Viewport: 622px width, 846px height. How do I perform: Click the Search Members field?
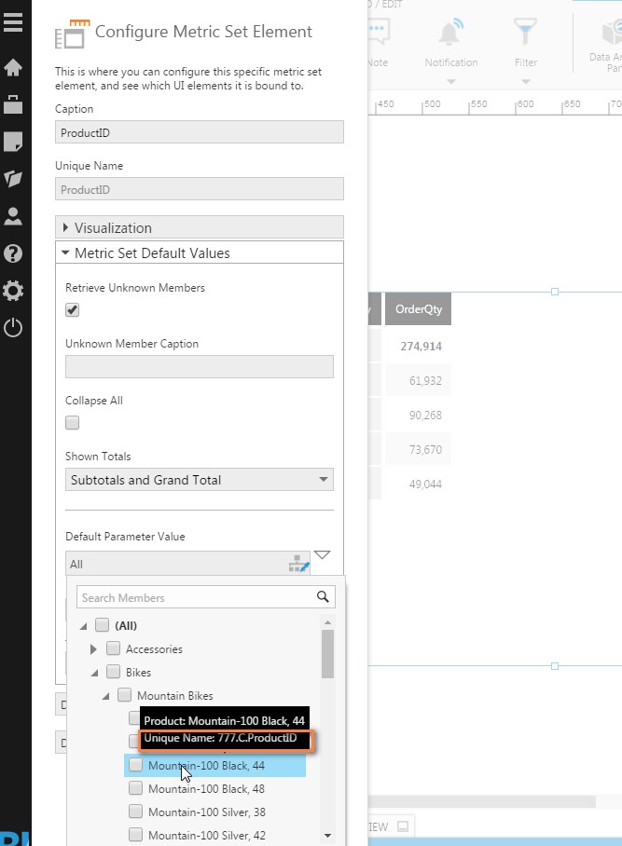196,597
